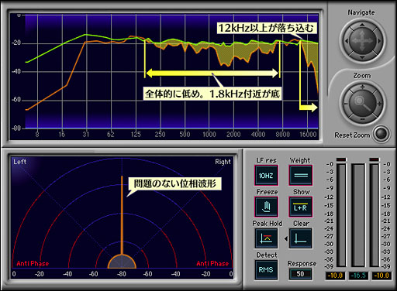Change the Weight curve setting
The image size is (397, 291).
(301, 176)
